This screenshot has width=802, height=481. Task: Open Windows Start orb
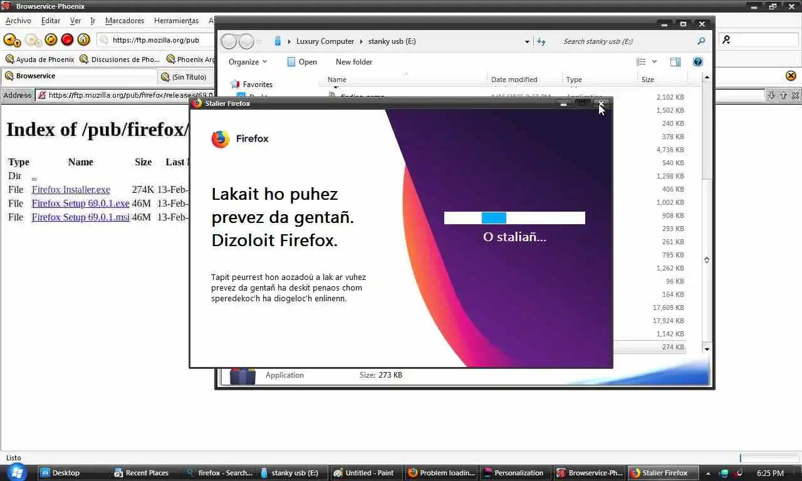pyautogui.click(x=17, y=472)
